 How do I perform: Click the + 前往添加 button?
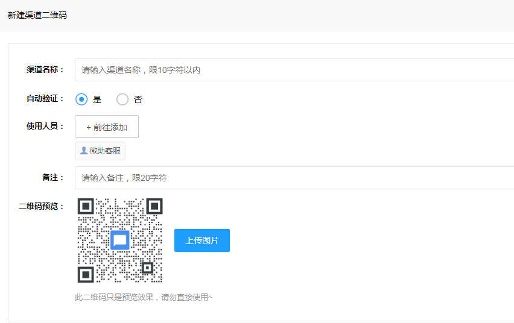click(x=107, y=127)
